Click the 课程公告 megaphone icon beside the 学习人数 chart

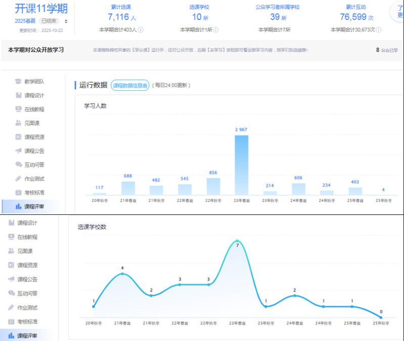[18, 151]
